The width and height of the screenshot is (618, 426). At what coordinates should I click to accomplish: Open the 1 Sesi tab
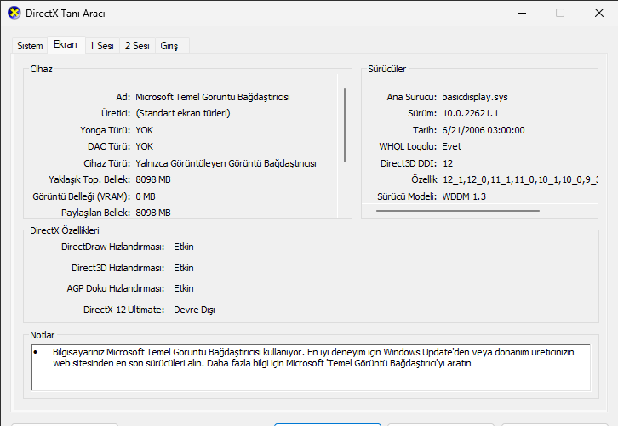101,46
